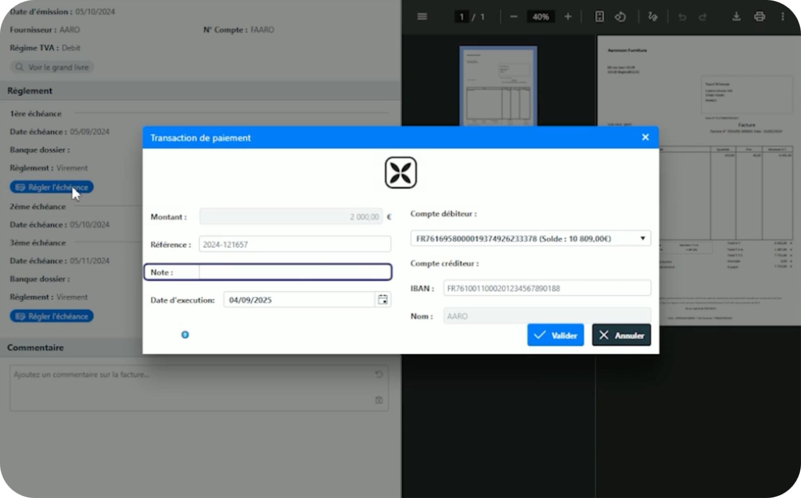Click the Annuler button
This screenshot has height=498, width=801.
tap(621, 335)
